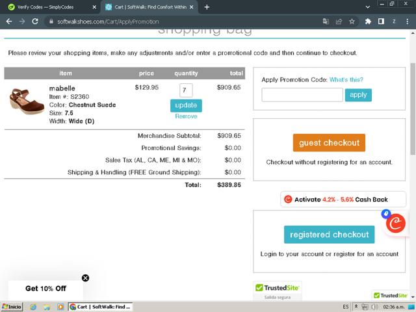The width and height of the screenshot is (416, 312).
Task: Open the Chrome three-dot menu
Action: [x=408, y=21]
